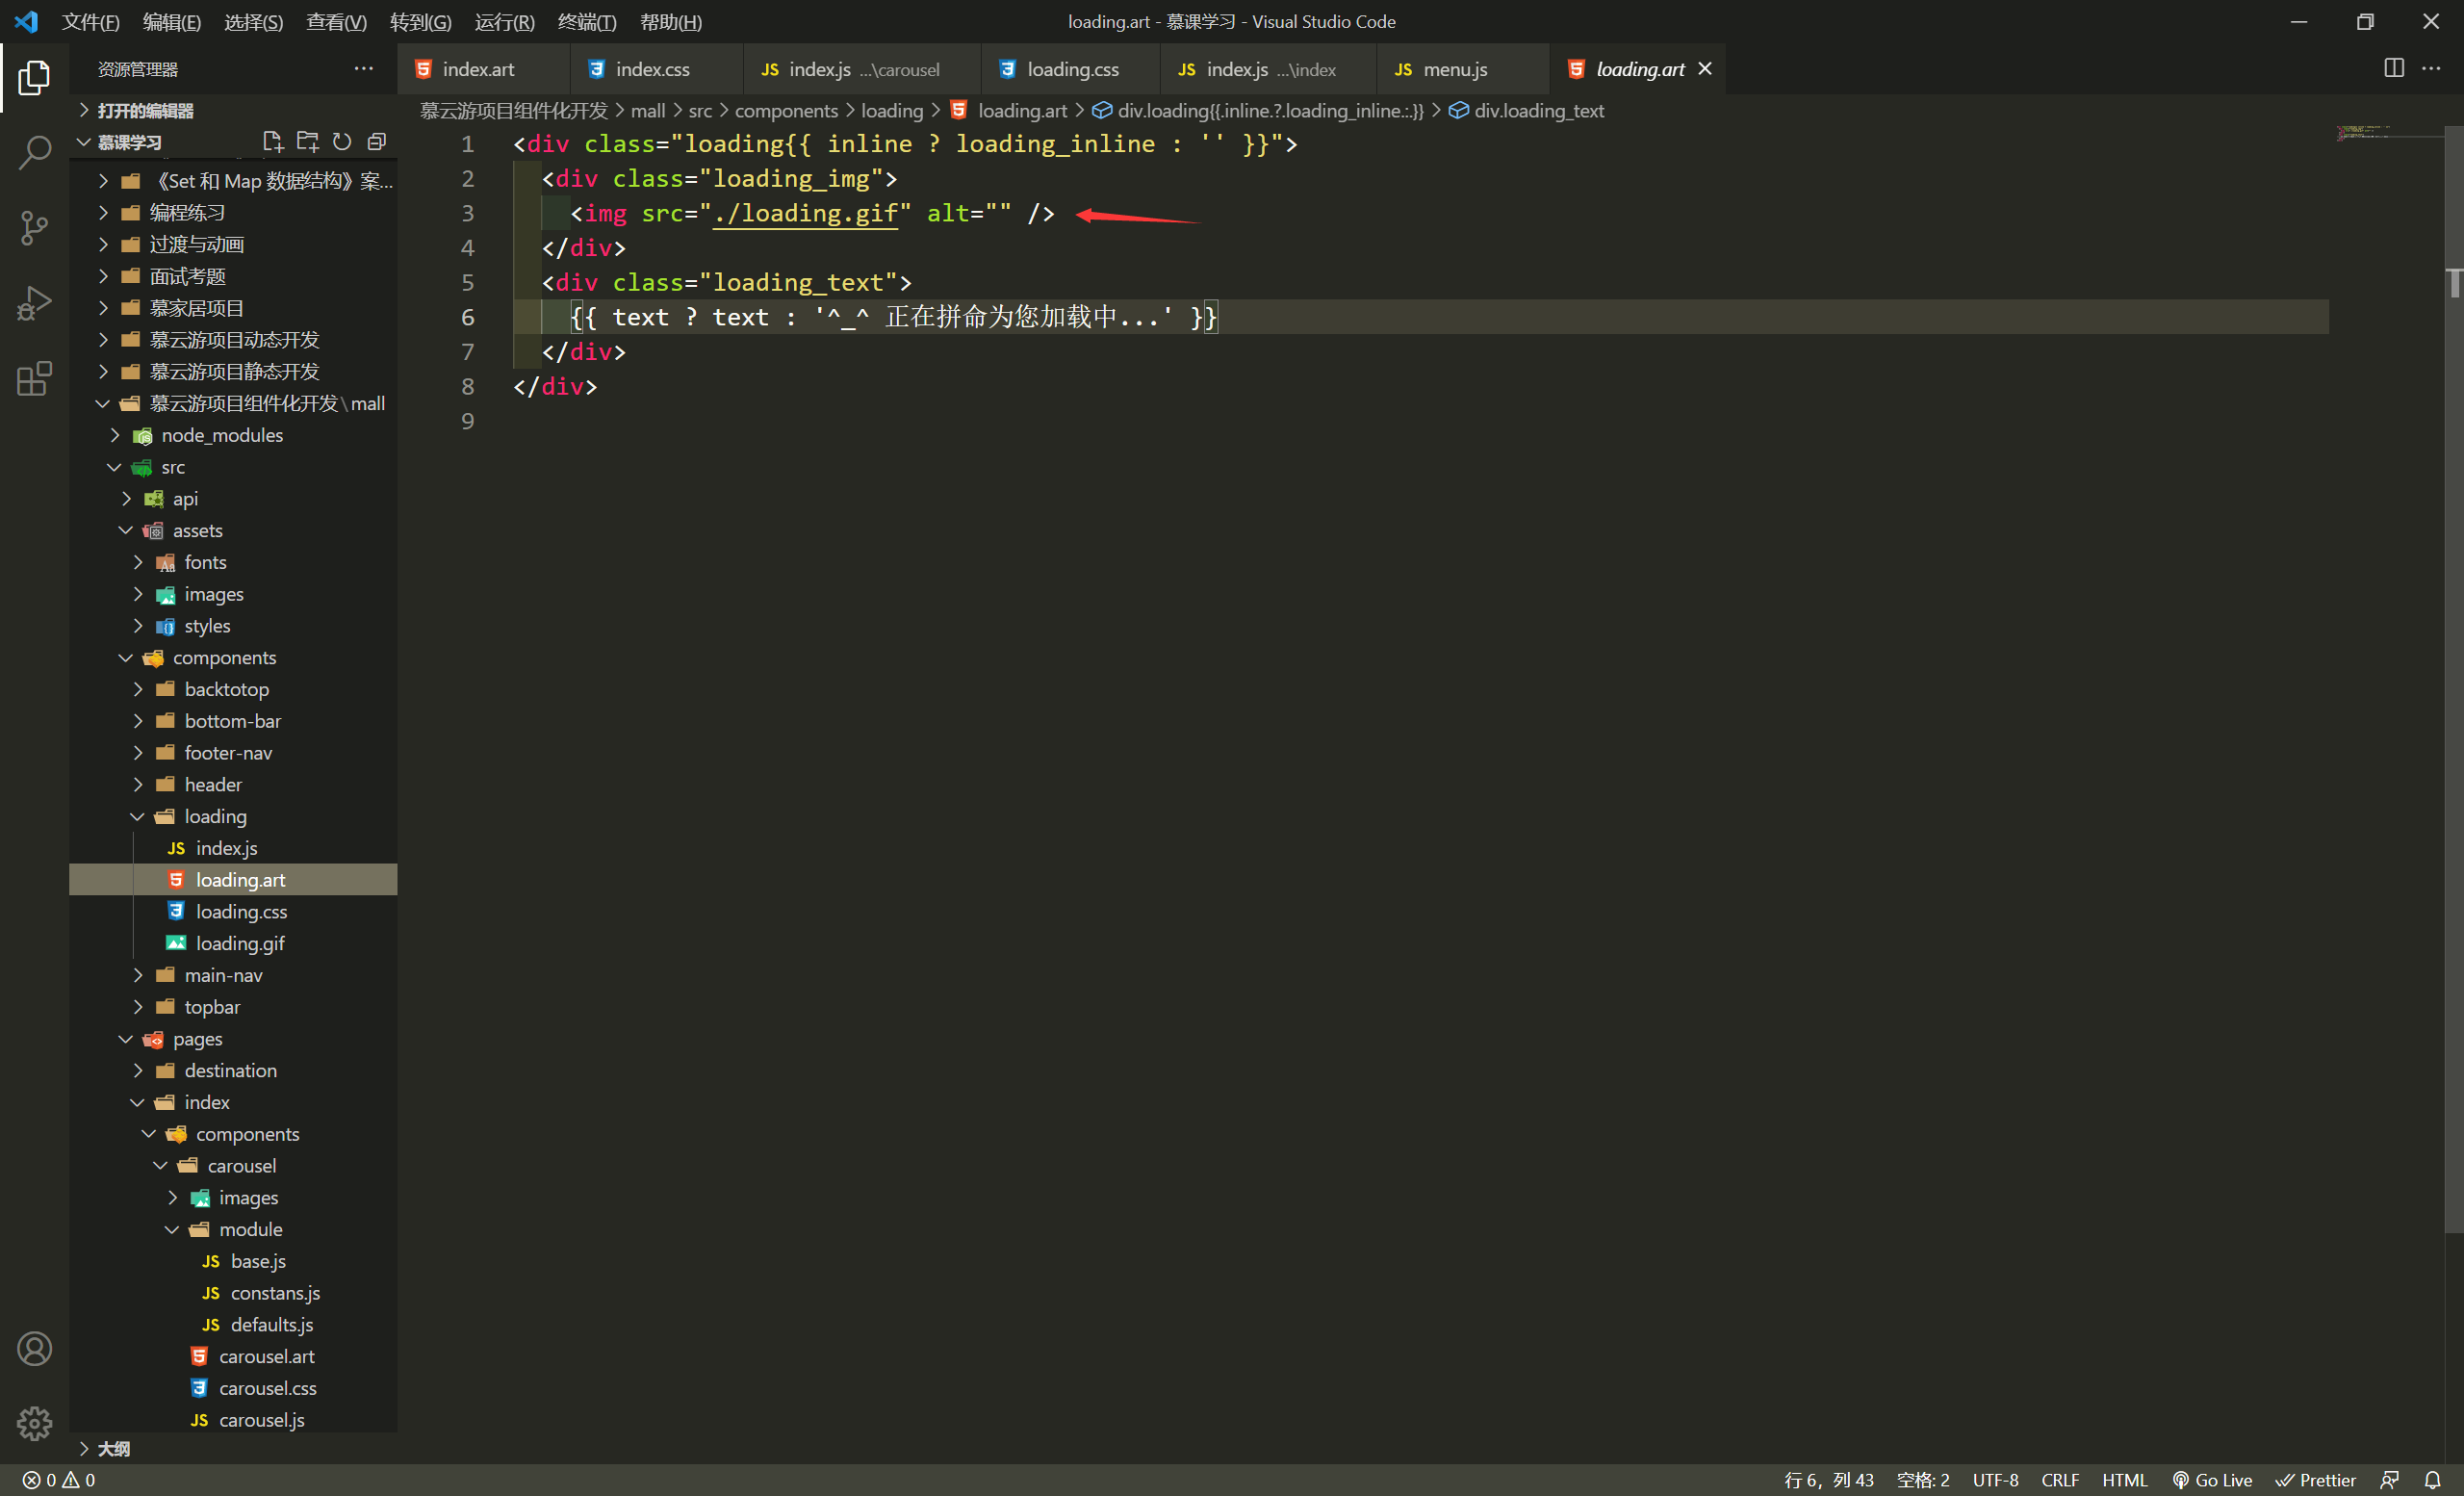Expand the destination folder
The height and width of the screenshot is (1496, 2464).
230,1070
